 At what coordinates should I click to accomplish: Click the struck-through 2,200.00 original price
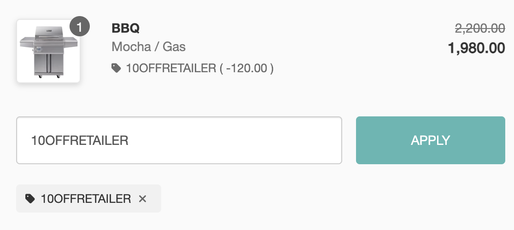(x=479, y=29)
